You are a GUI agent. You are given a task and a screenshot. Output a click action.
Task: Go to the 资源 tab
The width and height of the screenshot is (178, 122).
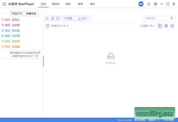[80, 4]
